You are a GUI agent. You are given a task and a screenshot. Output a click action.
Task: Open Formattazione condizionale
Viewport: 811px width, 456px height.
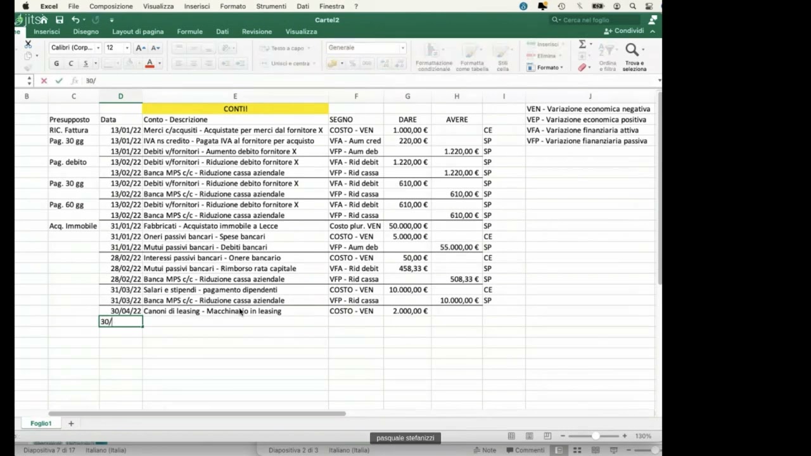click(434, 57)
